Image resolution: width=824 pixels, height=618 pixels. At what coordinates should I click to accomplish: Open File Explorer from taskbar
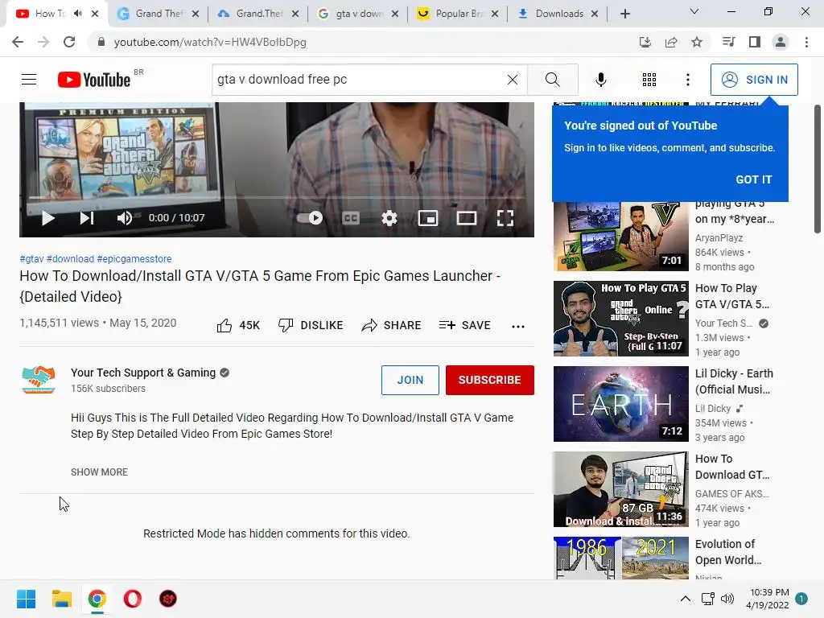pos(61,599)
